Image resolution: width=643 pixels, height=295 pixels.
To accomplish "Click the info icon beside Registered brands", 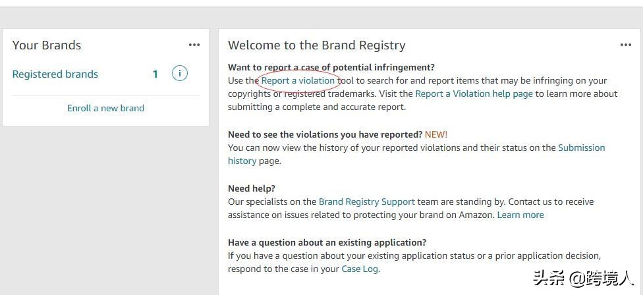I will (179, 74).
